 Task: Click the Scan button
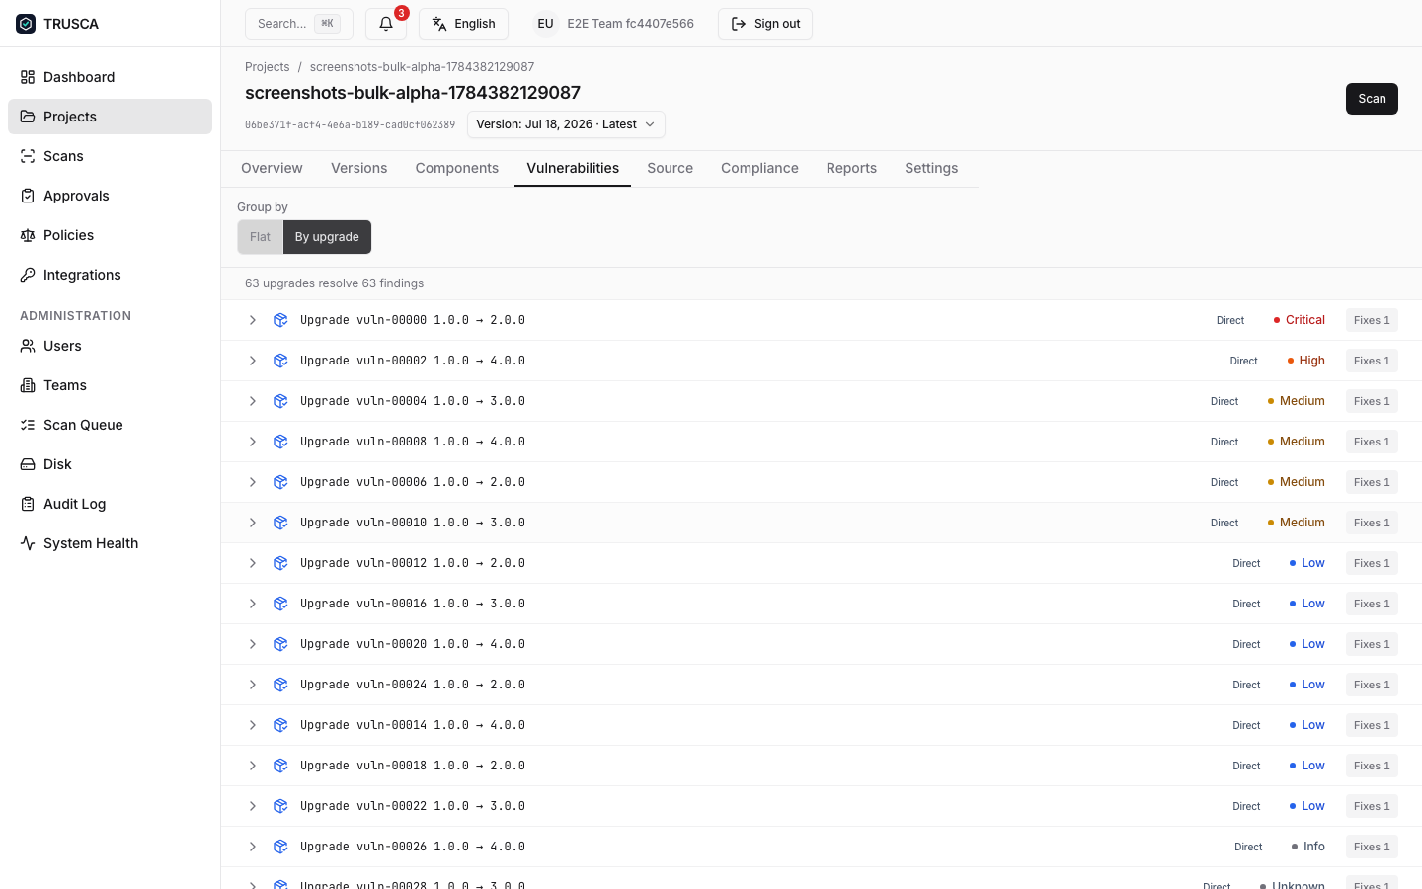[1372, 99]
